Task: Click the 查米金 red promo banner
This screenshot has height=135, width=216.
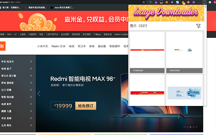Action: [64, 21]
